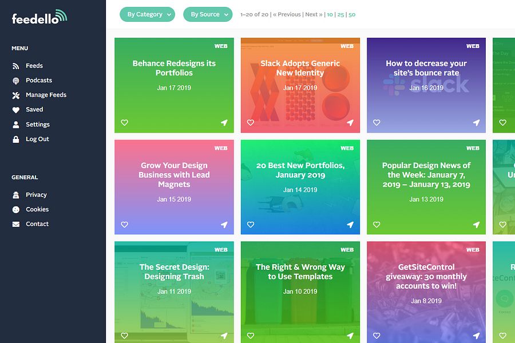Click WEB tag on GetSiteControl giveaway card
515x343 pixels.
click(x=473, y=250)
